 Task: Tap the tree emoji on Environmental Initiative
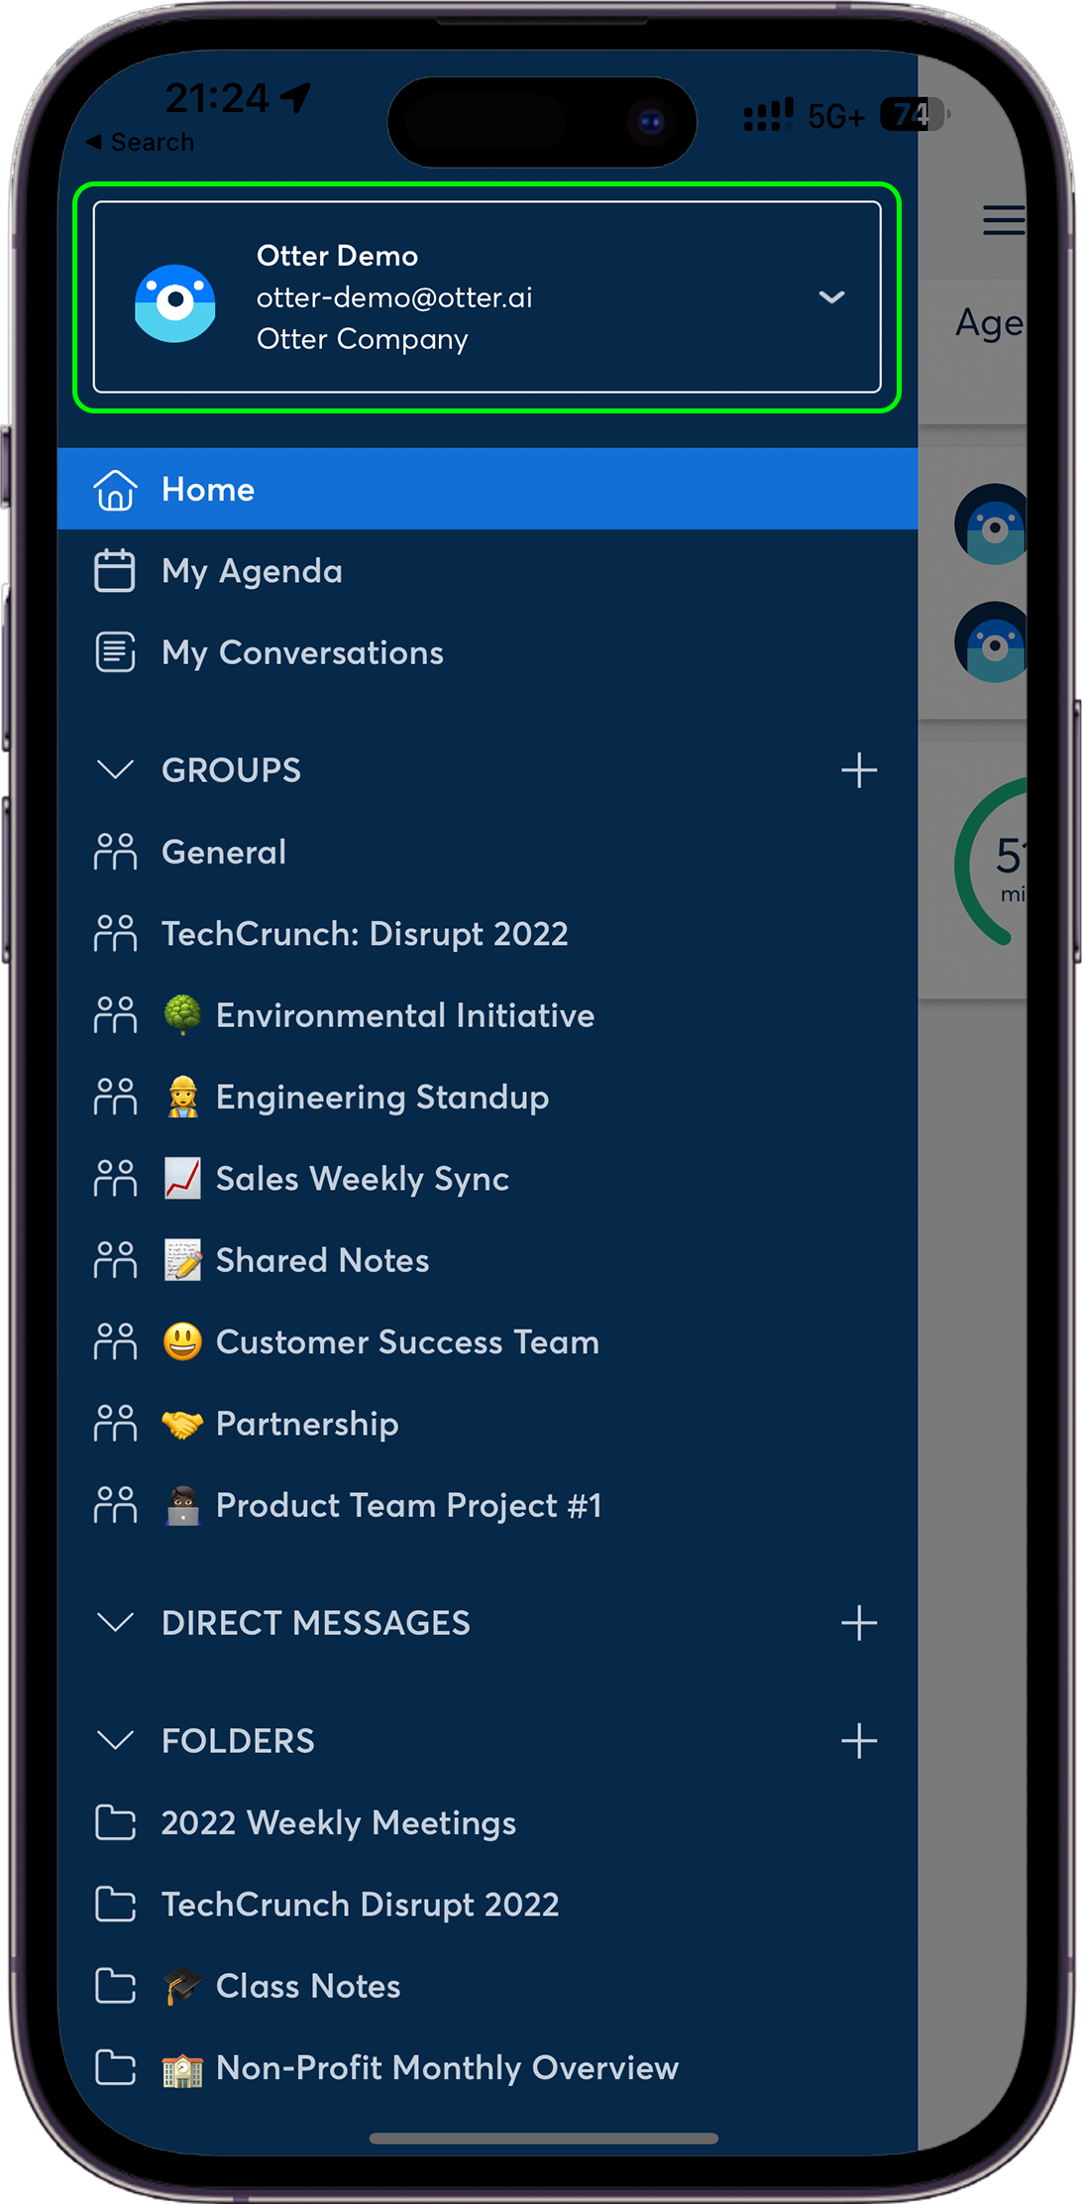tap(182, 1015)
